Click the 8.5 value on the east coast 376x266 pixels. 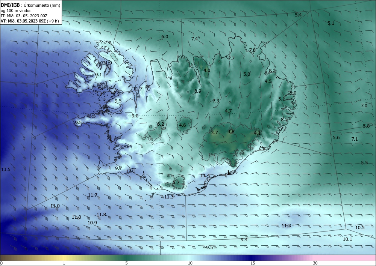pos(284,119)
